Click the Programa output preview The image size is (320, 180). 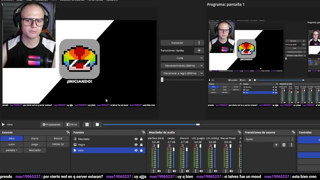coord(264,63)
